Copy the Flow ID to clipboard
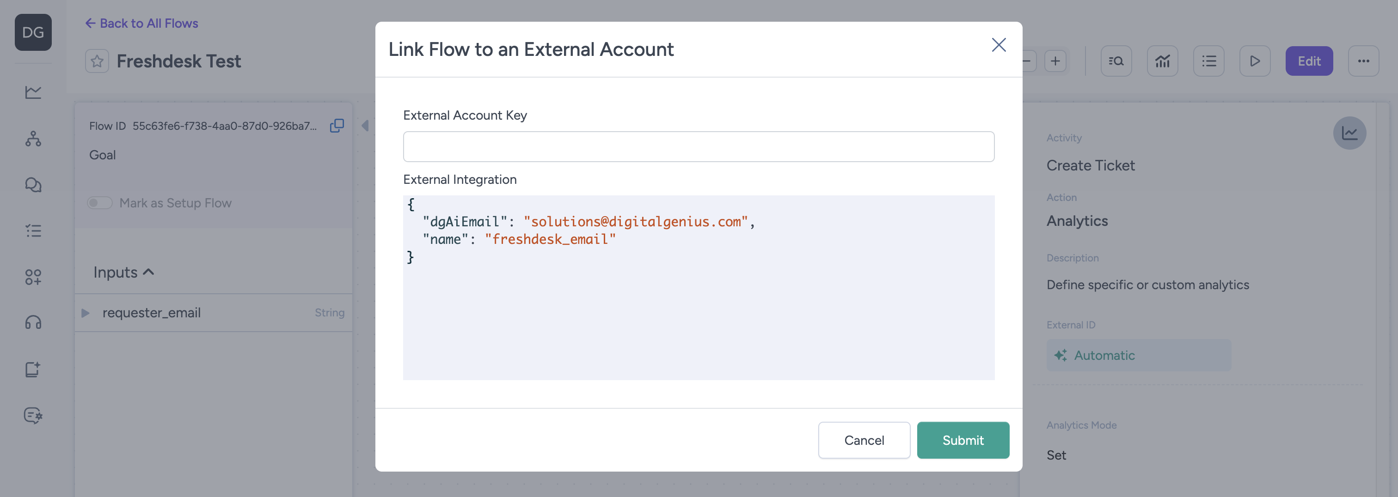 click(337, 126)
